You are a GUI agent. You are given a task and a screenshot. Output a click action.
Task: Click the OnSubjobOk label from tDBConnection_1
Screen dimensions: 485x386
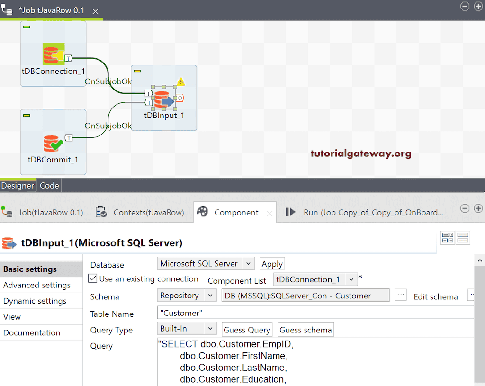[108, 81]
